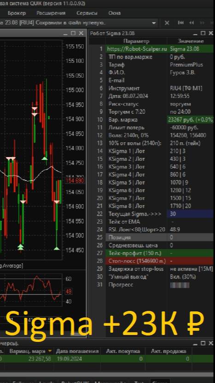Select the Sigma 23.08 value cell
Image resolution: width=215 pixels, height=383 pixels.
click(191, 49)
